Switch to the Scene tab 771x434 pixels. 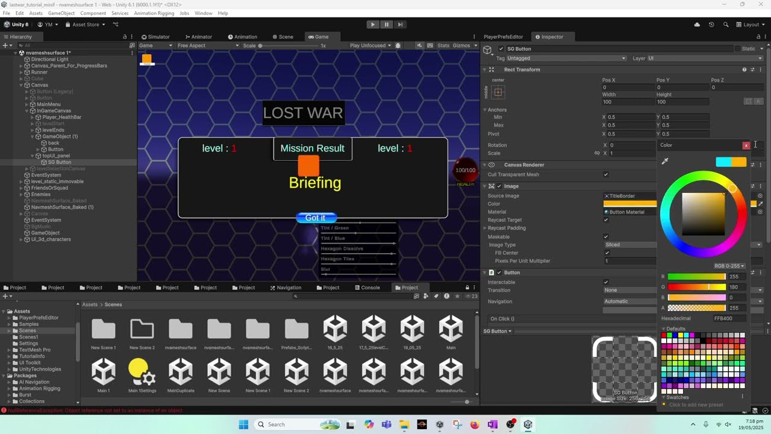[282, 37]
